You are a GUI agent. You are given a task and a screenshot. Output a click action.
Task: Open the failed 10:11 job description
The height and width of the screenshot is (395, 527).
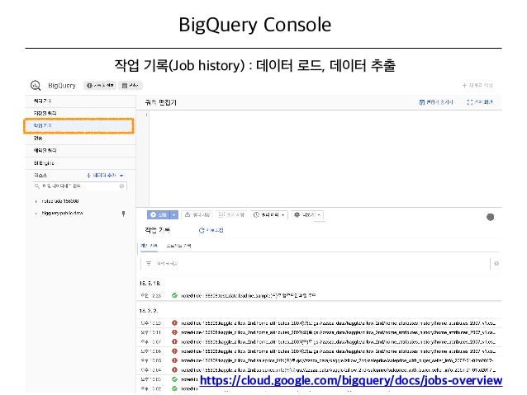tap(338, 332)
